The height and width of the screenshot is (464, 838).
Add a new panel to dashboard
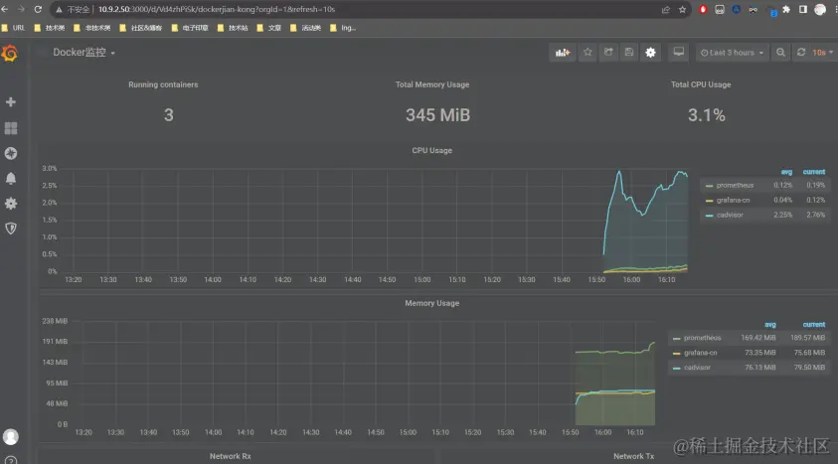click(x=563, y=53)
